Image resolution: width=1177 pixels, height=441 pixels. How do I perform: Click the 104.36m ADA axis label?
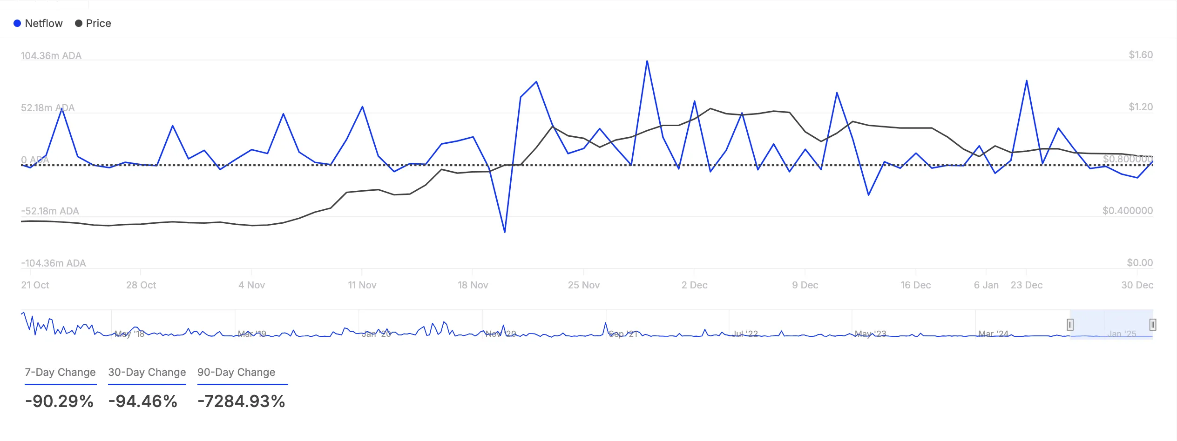[51, 56]
